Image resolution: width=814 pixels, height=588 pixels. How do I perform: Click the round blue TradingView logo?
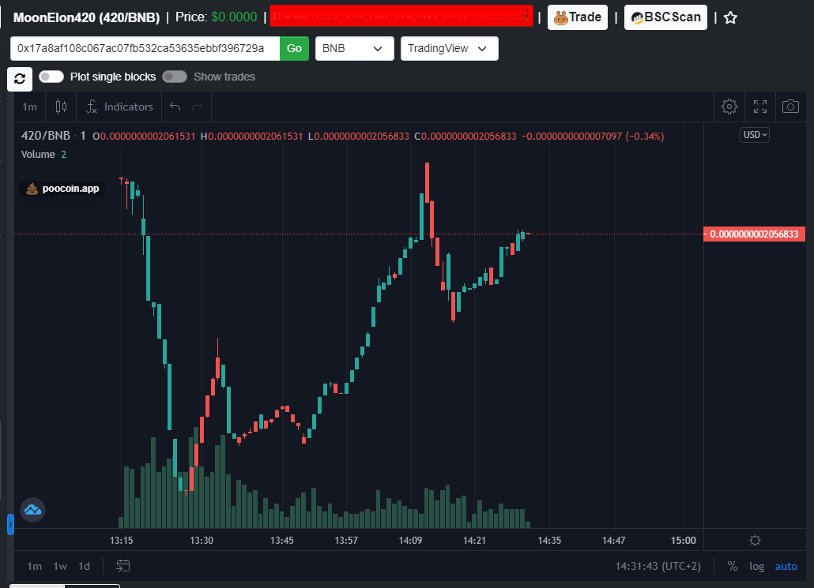[32, 510]
